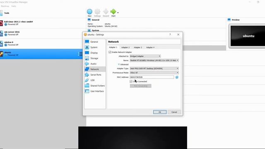Switch to Adapter 2 tab
The image size is (265, 149).
(x=125, y=48)
